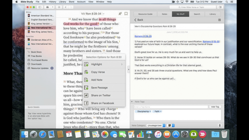Choose Save Passage from selection options
The height and width of the screenshot is (140, 249).
pos(104,87)
